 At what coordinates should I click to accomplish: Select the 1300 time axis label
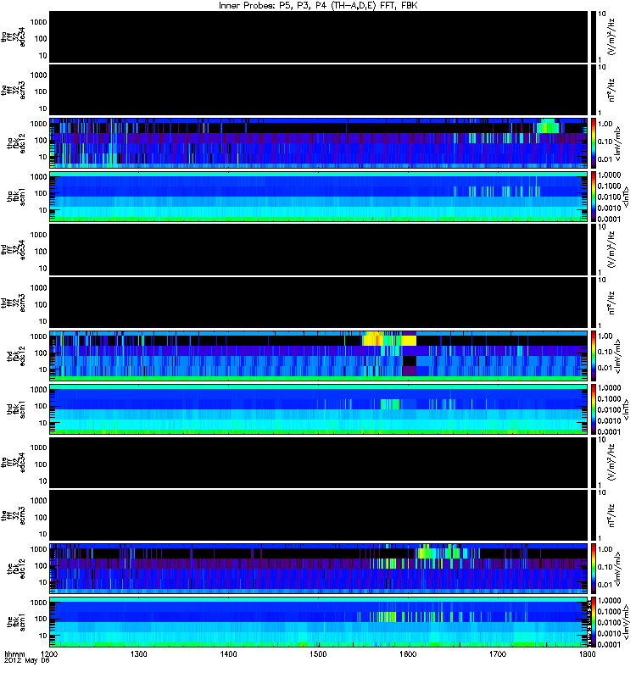139,653
